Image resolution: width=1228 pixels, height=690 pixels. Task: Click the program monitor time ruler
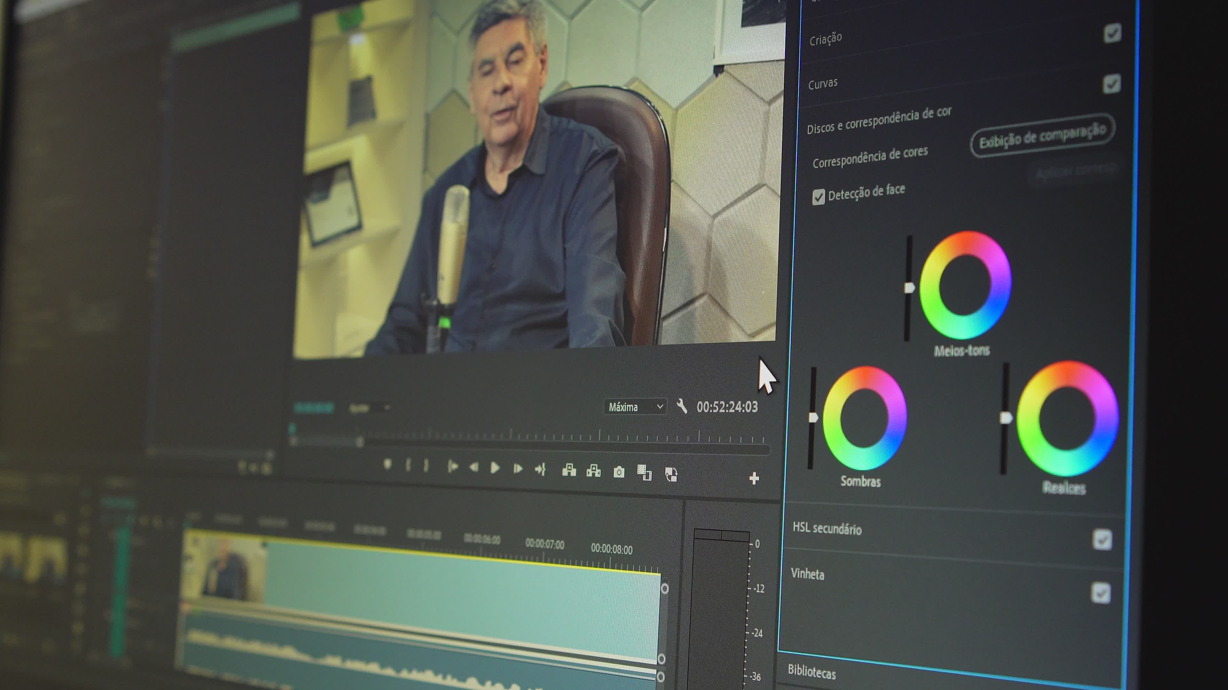pos(529,434)
